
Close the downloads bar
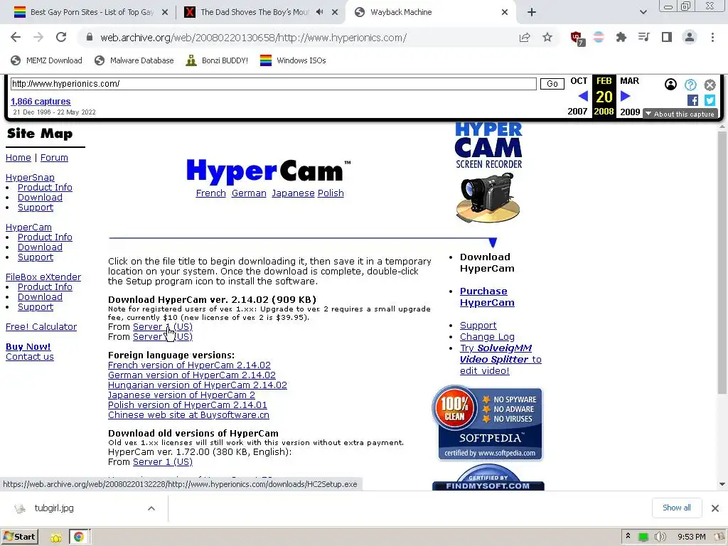715,508
